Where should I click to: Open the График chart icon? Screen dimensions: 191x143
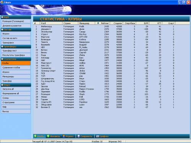pos(97,136)
